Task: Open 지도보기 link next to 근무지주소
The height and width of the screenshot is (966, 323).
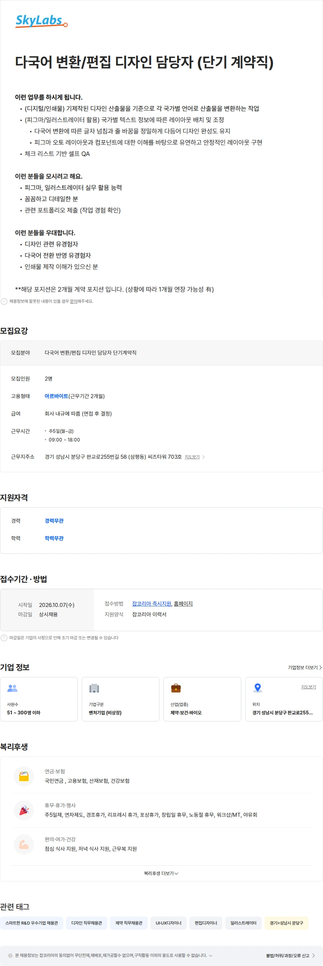Action: click(192, 457)
